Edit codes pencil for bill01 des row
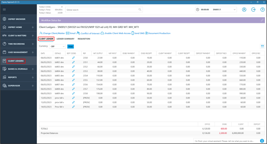Screen dimensions: 267x144 click(x=73, y=58)
